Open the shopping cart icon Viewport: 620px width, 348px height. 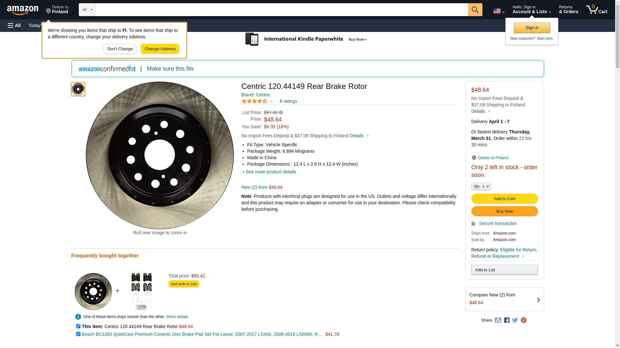point(596,10)
